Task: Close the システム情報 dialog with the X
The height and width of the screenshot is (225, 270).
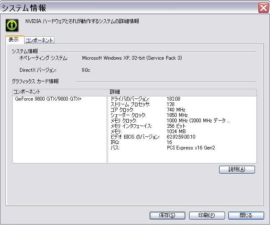Action: coord(263,8)
